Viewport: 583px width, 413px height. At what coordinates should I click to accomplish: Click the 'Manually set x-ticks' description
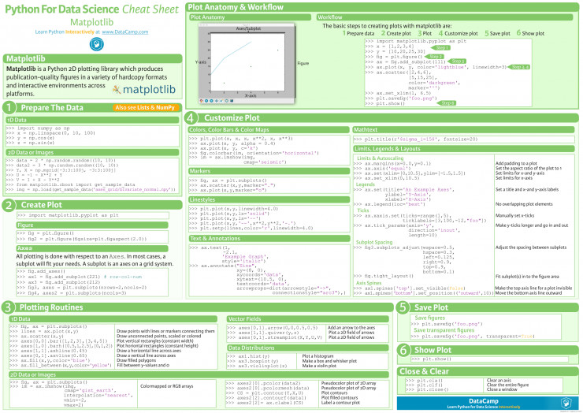pos(514,216)
